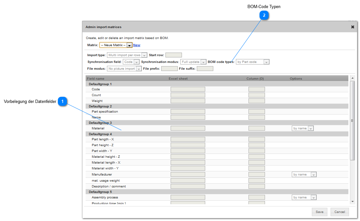Click the Excel sheet field for Manufacturer
The height and width of the screenshot is (221, 360).
click(188, 175)
